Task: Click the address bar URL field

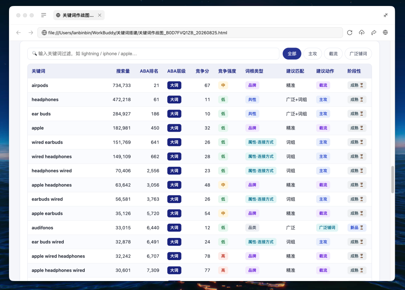Action: pos(190,33)
